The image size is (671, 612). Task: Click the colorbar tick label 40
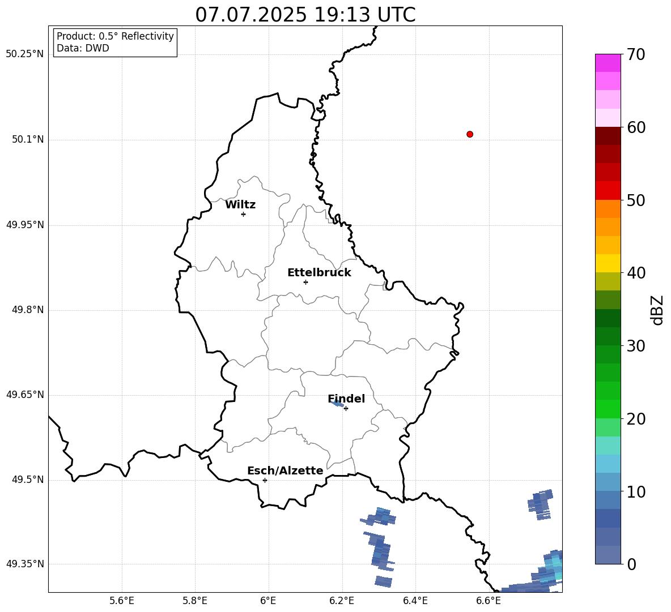pos(636,273)
